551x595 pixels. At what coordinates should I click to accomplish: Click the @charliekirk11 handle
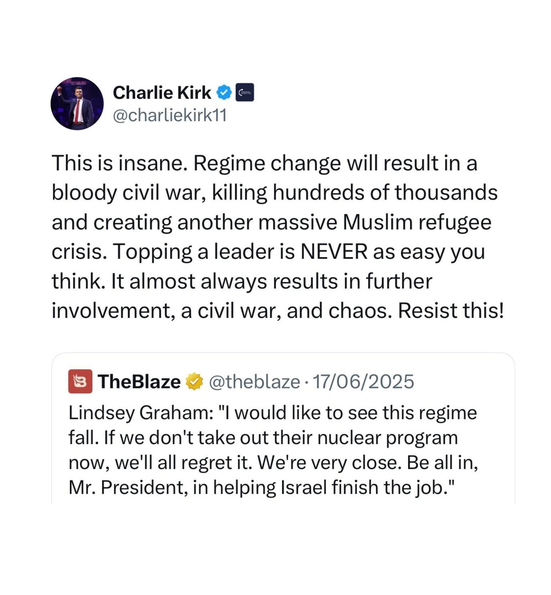pos(169,115)
